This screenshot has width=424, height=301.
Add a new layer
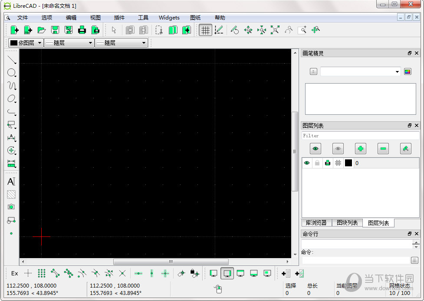click(361, 149)
